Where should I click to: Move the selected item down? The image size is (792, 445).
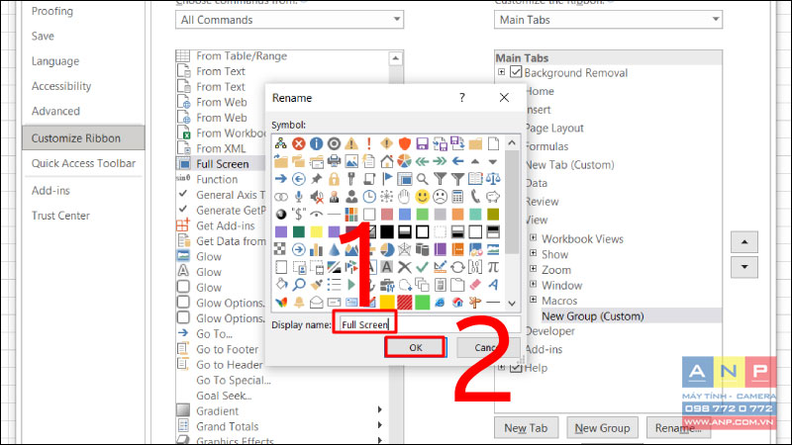(x=744, y=267)
